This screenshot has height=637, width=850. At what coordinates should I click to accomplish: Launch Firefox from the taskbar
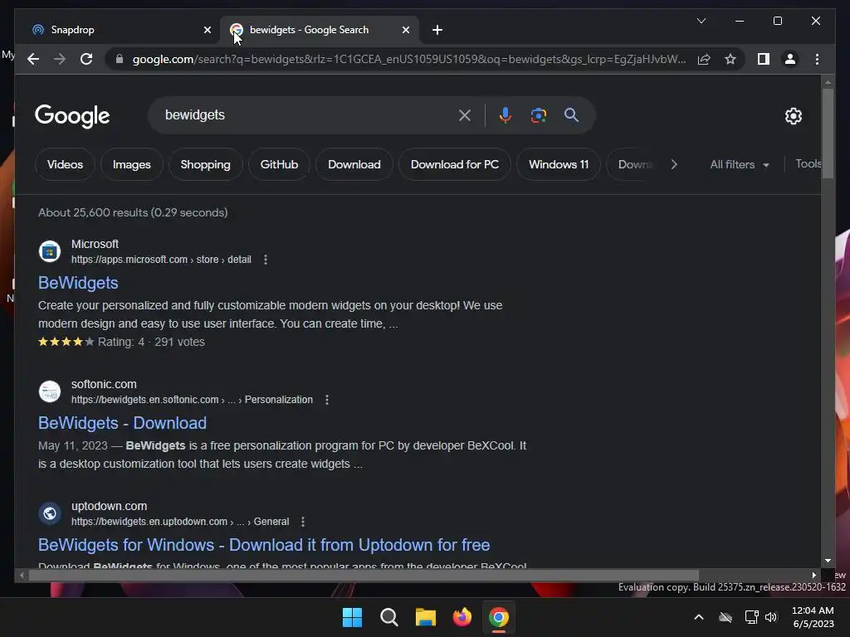[x=462, y=617]
